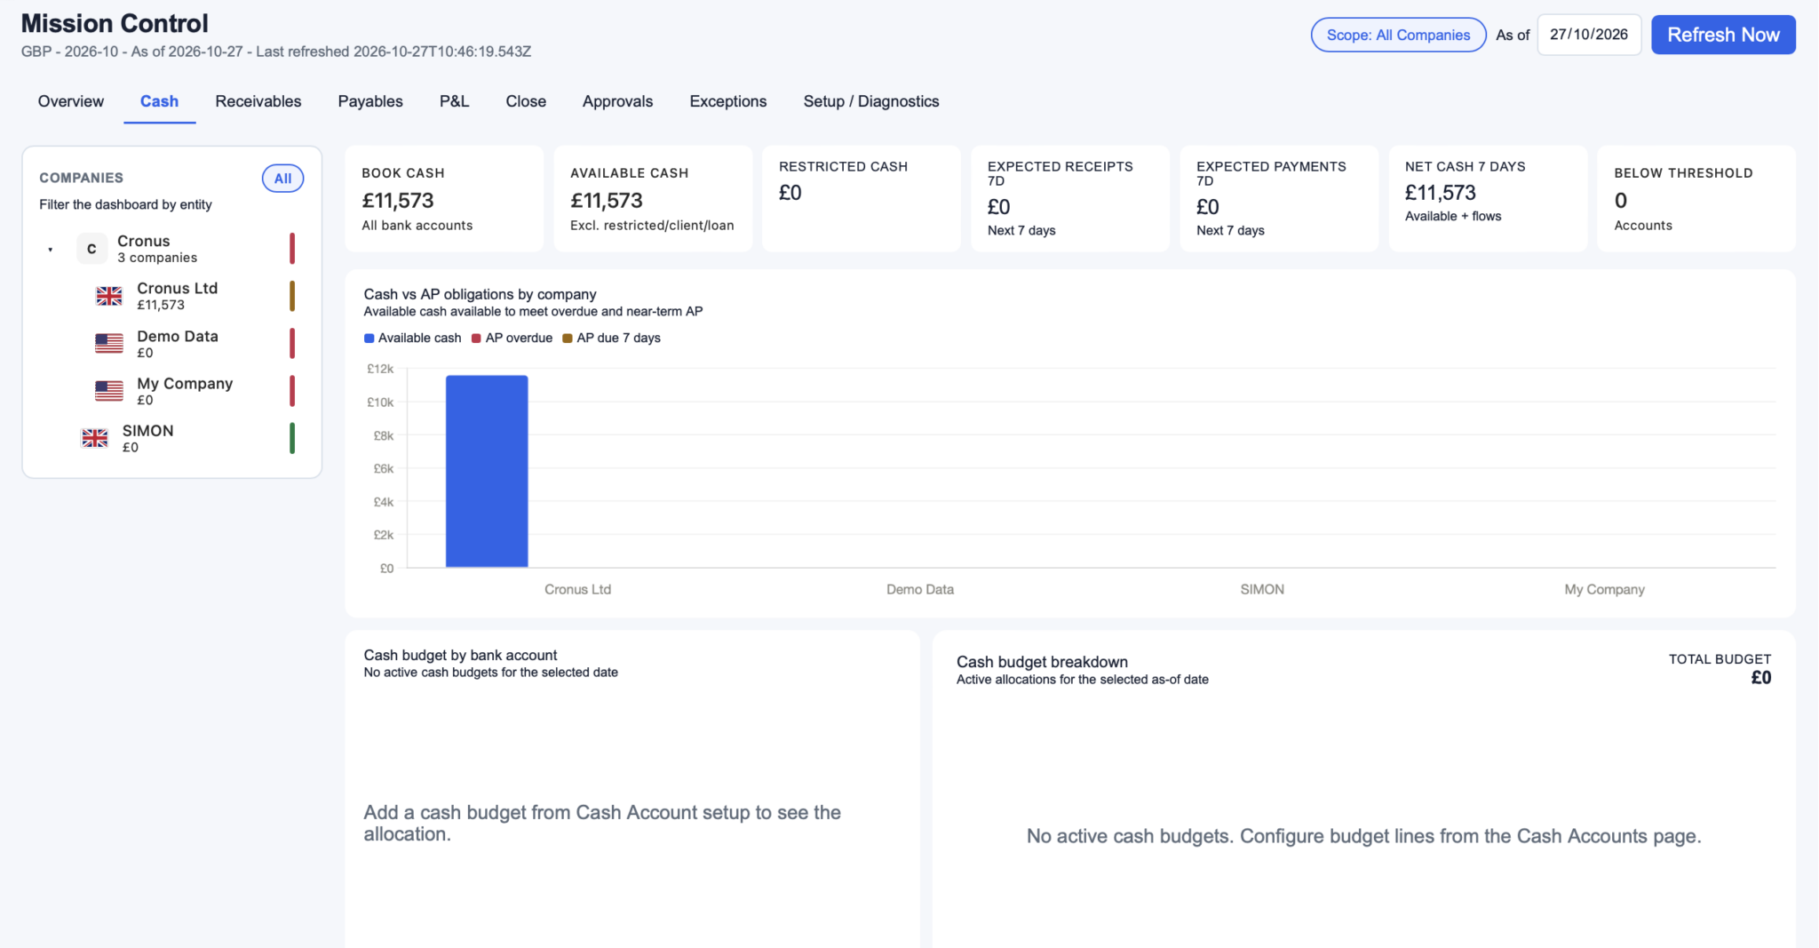
Task: Open the Exceptions tab
Action: [x=728, y=101]
